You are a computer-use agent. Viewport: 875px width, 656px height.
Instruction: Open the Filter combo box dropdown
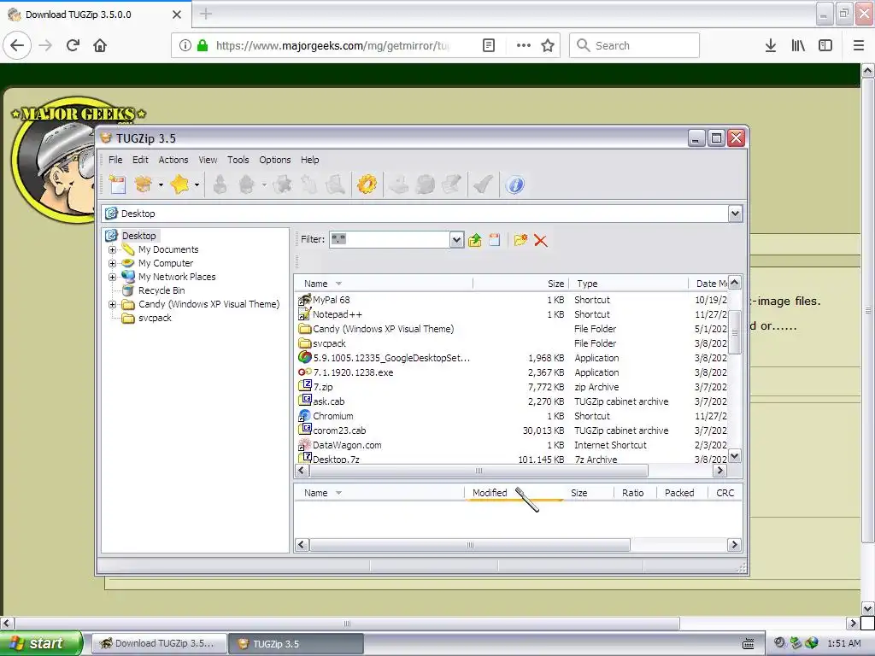coord(456,240)
